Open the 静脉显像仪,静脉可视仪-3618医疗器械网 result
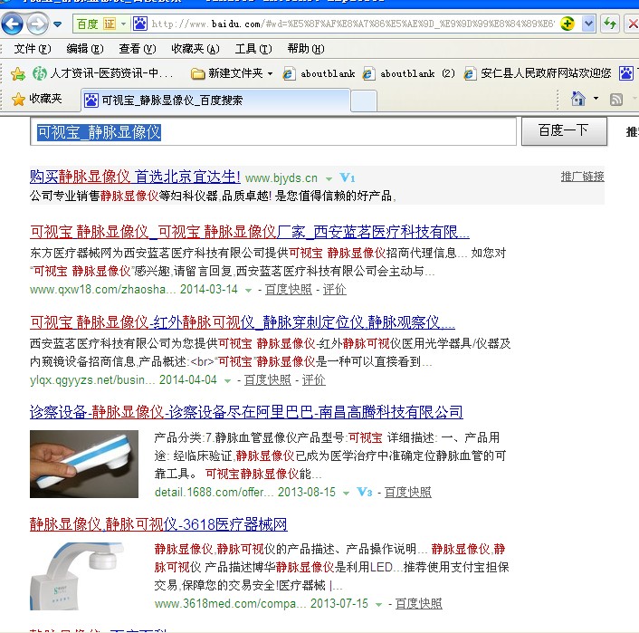 [158, 524]
